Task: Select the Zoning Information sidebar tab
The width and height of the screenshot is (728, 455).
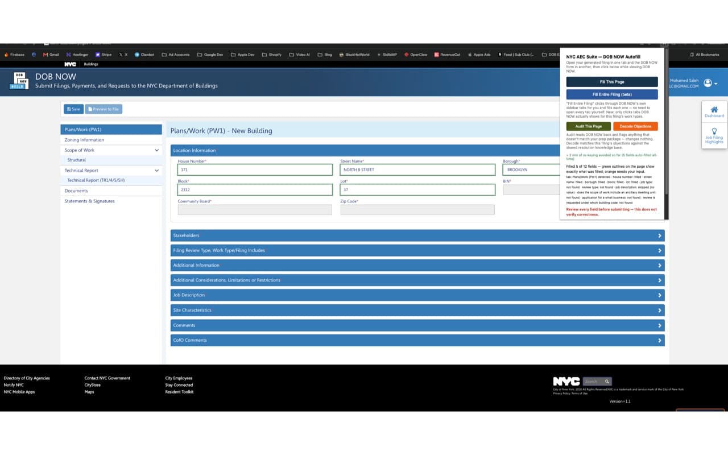Action: pos(111,140)
